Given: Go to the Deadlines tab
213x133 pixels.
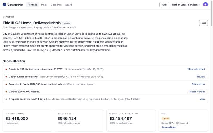Looking at the screenshot, I should (x=56, y=5).
